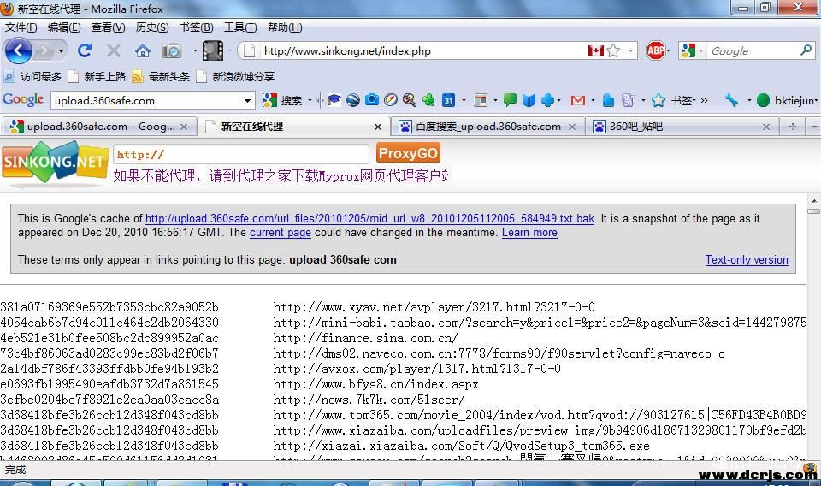Expand Google Toolbar search box dropdown
This screenshot has width=821, height=486.
point(248,100)
